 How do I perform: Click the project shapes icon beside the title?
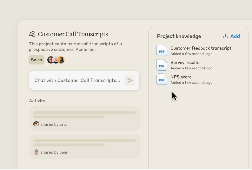[x=32, y=34]
